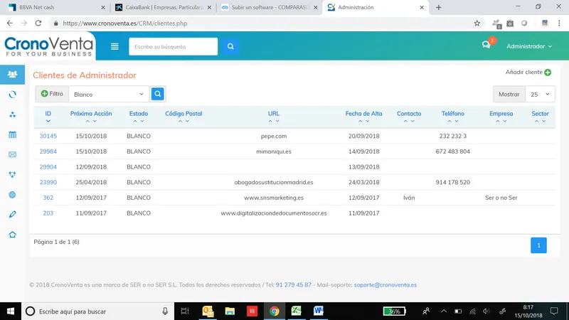Click the URL column header
The height and width of the screenshot is (320, 569).
coord(274,114)
